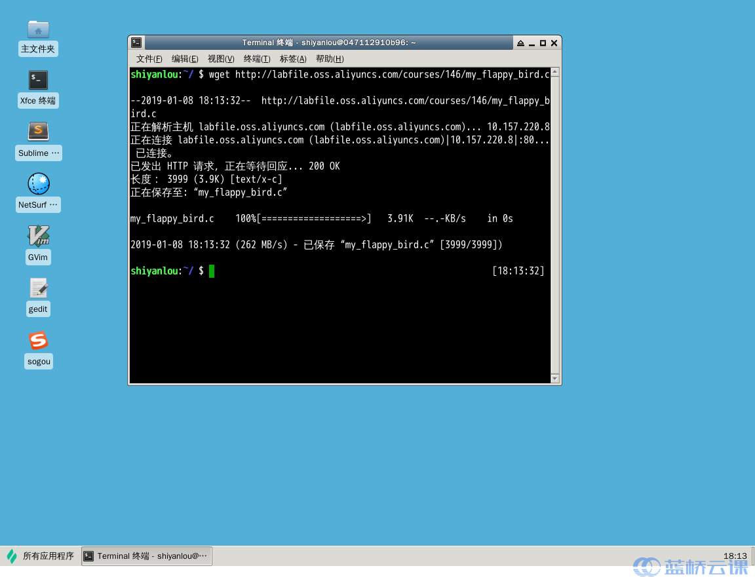
Task: Click the panel clock showing 18:13
Action: (x=735, y=556)
